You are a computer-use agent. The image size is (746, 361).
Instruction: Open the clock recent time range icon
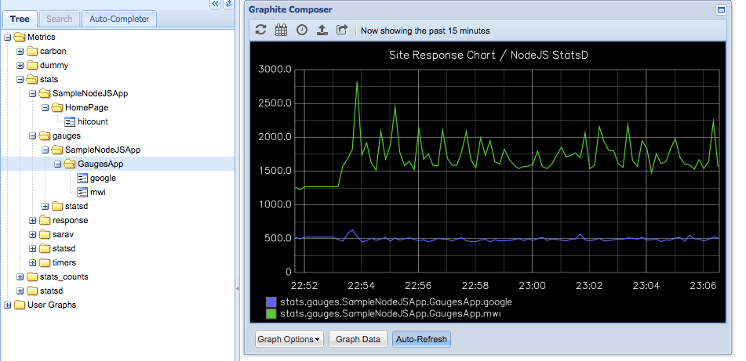[302, 30]
